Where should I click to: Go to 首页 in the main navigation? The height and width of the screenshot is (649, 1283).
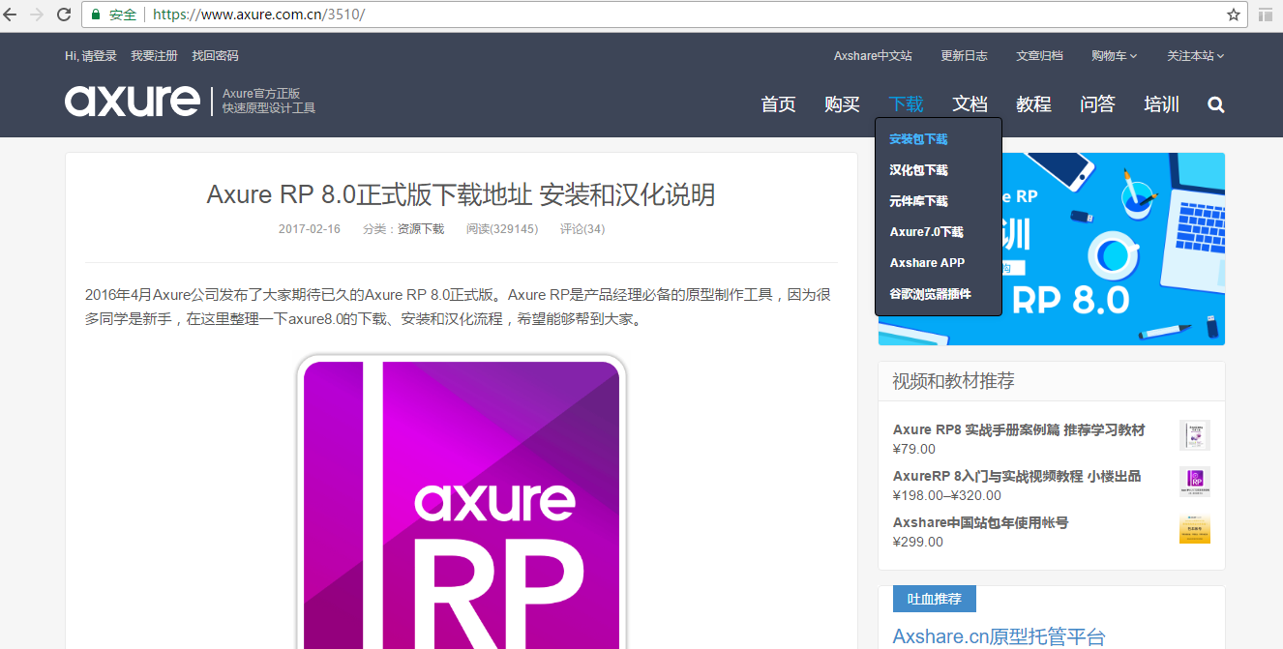[x=778, y=104]
